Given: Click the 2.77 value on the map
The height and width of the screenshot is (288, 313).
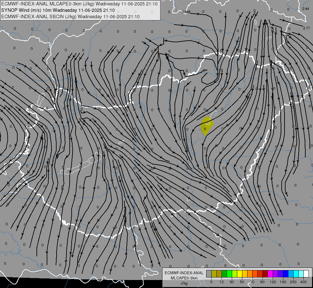Looking at the screenshot, I should click(x=306, y=28).
